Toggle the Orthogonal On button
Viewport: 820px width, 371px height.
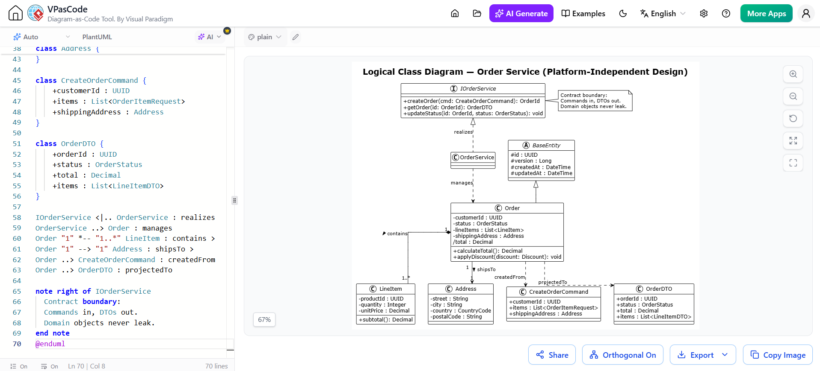click(622, 355)
